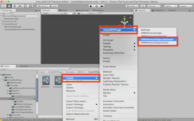Choose Import New Asset from context menu
194x121 pixels.
81,101
